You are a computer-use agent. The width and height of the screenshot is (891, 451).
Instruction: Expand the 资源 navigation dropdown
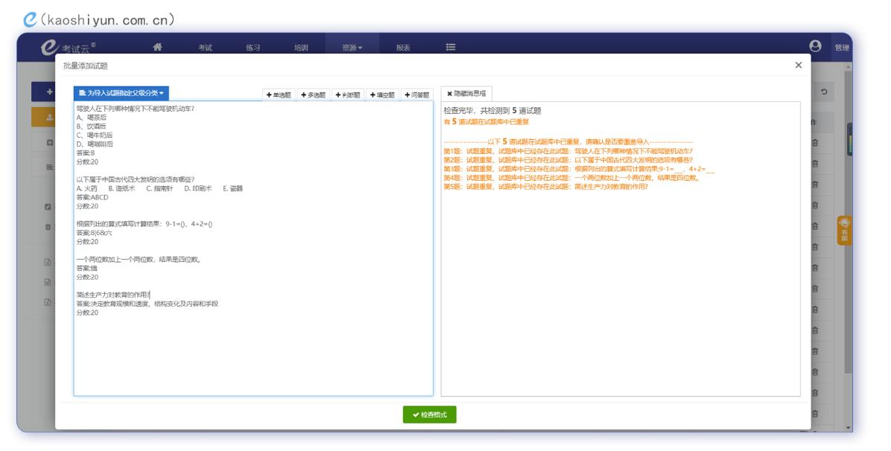coord(352,48)
